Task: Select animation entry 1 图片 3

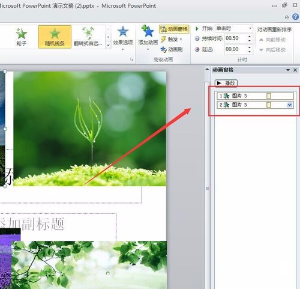Action: click(255, 96)
